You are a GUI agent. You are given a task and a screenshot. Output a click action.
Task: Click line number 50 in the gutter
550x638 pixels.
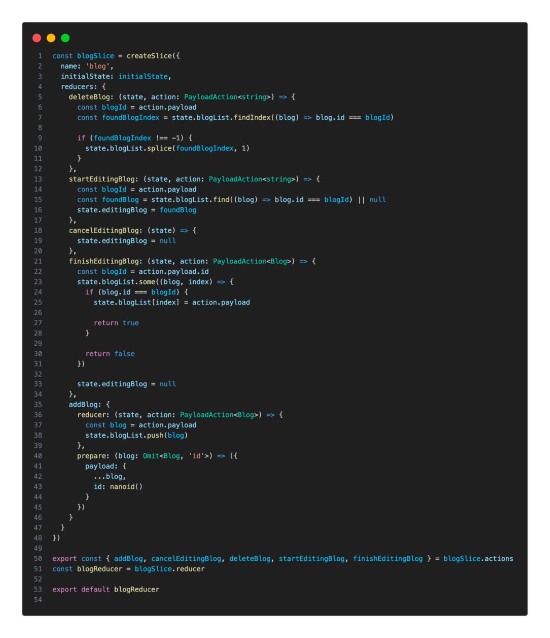(38, 559)
